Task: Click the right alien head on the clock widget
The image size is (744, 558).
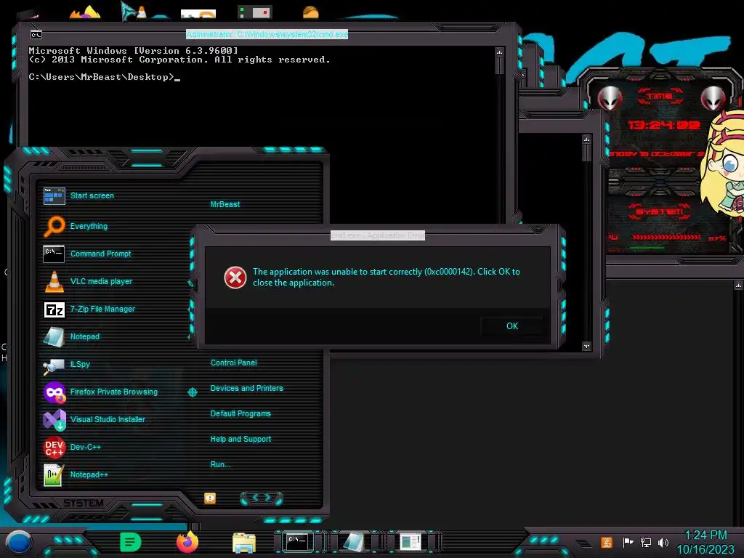Action: click(x=713, y=98)
